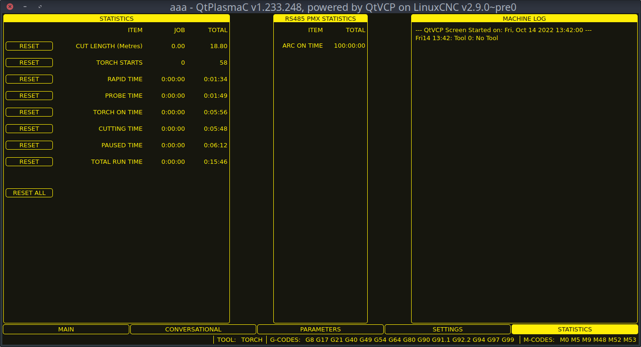Reset the RAPID TIME value
Screen dimensions: 641x347
(29, 79)
